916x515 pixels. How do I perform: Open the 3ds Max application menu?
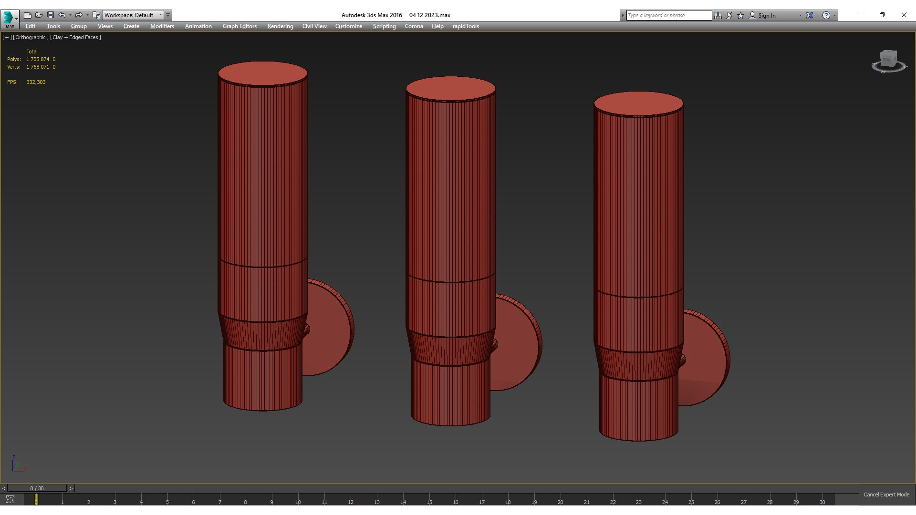point(10,19)
